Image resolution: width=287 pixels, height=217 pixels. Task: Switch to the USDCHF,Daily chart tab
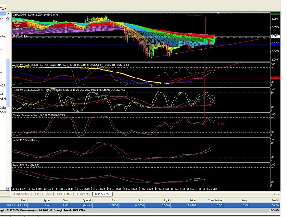coord(42,194)
